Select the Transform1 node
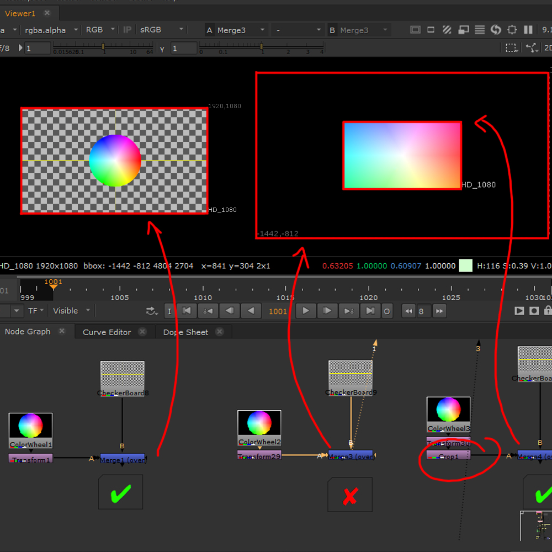Viewport: 552px width, 552px height. (x=30, y=459)
